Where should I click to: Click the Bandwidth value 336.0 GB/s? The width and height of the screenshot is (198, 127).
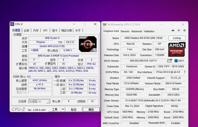[x=173, y=95]
